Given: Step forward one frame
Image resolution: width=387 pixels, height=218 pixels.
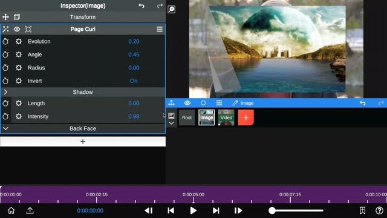Looking at the screenshot, I should click(x=238, y=211).
